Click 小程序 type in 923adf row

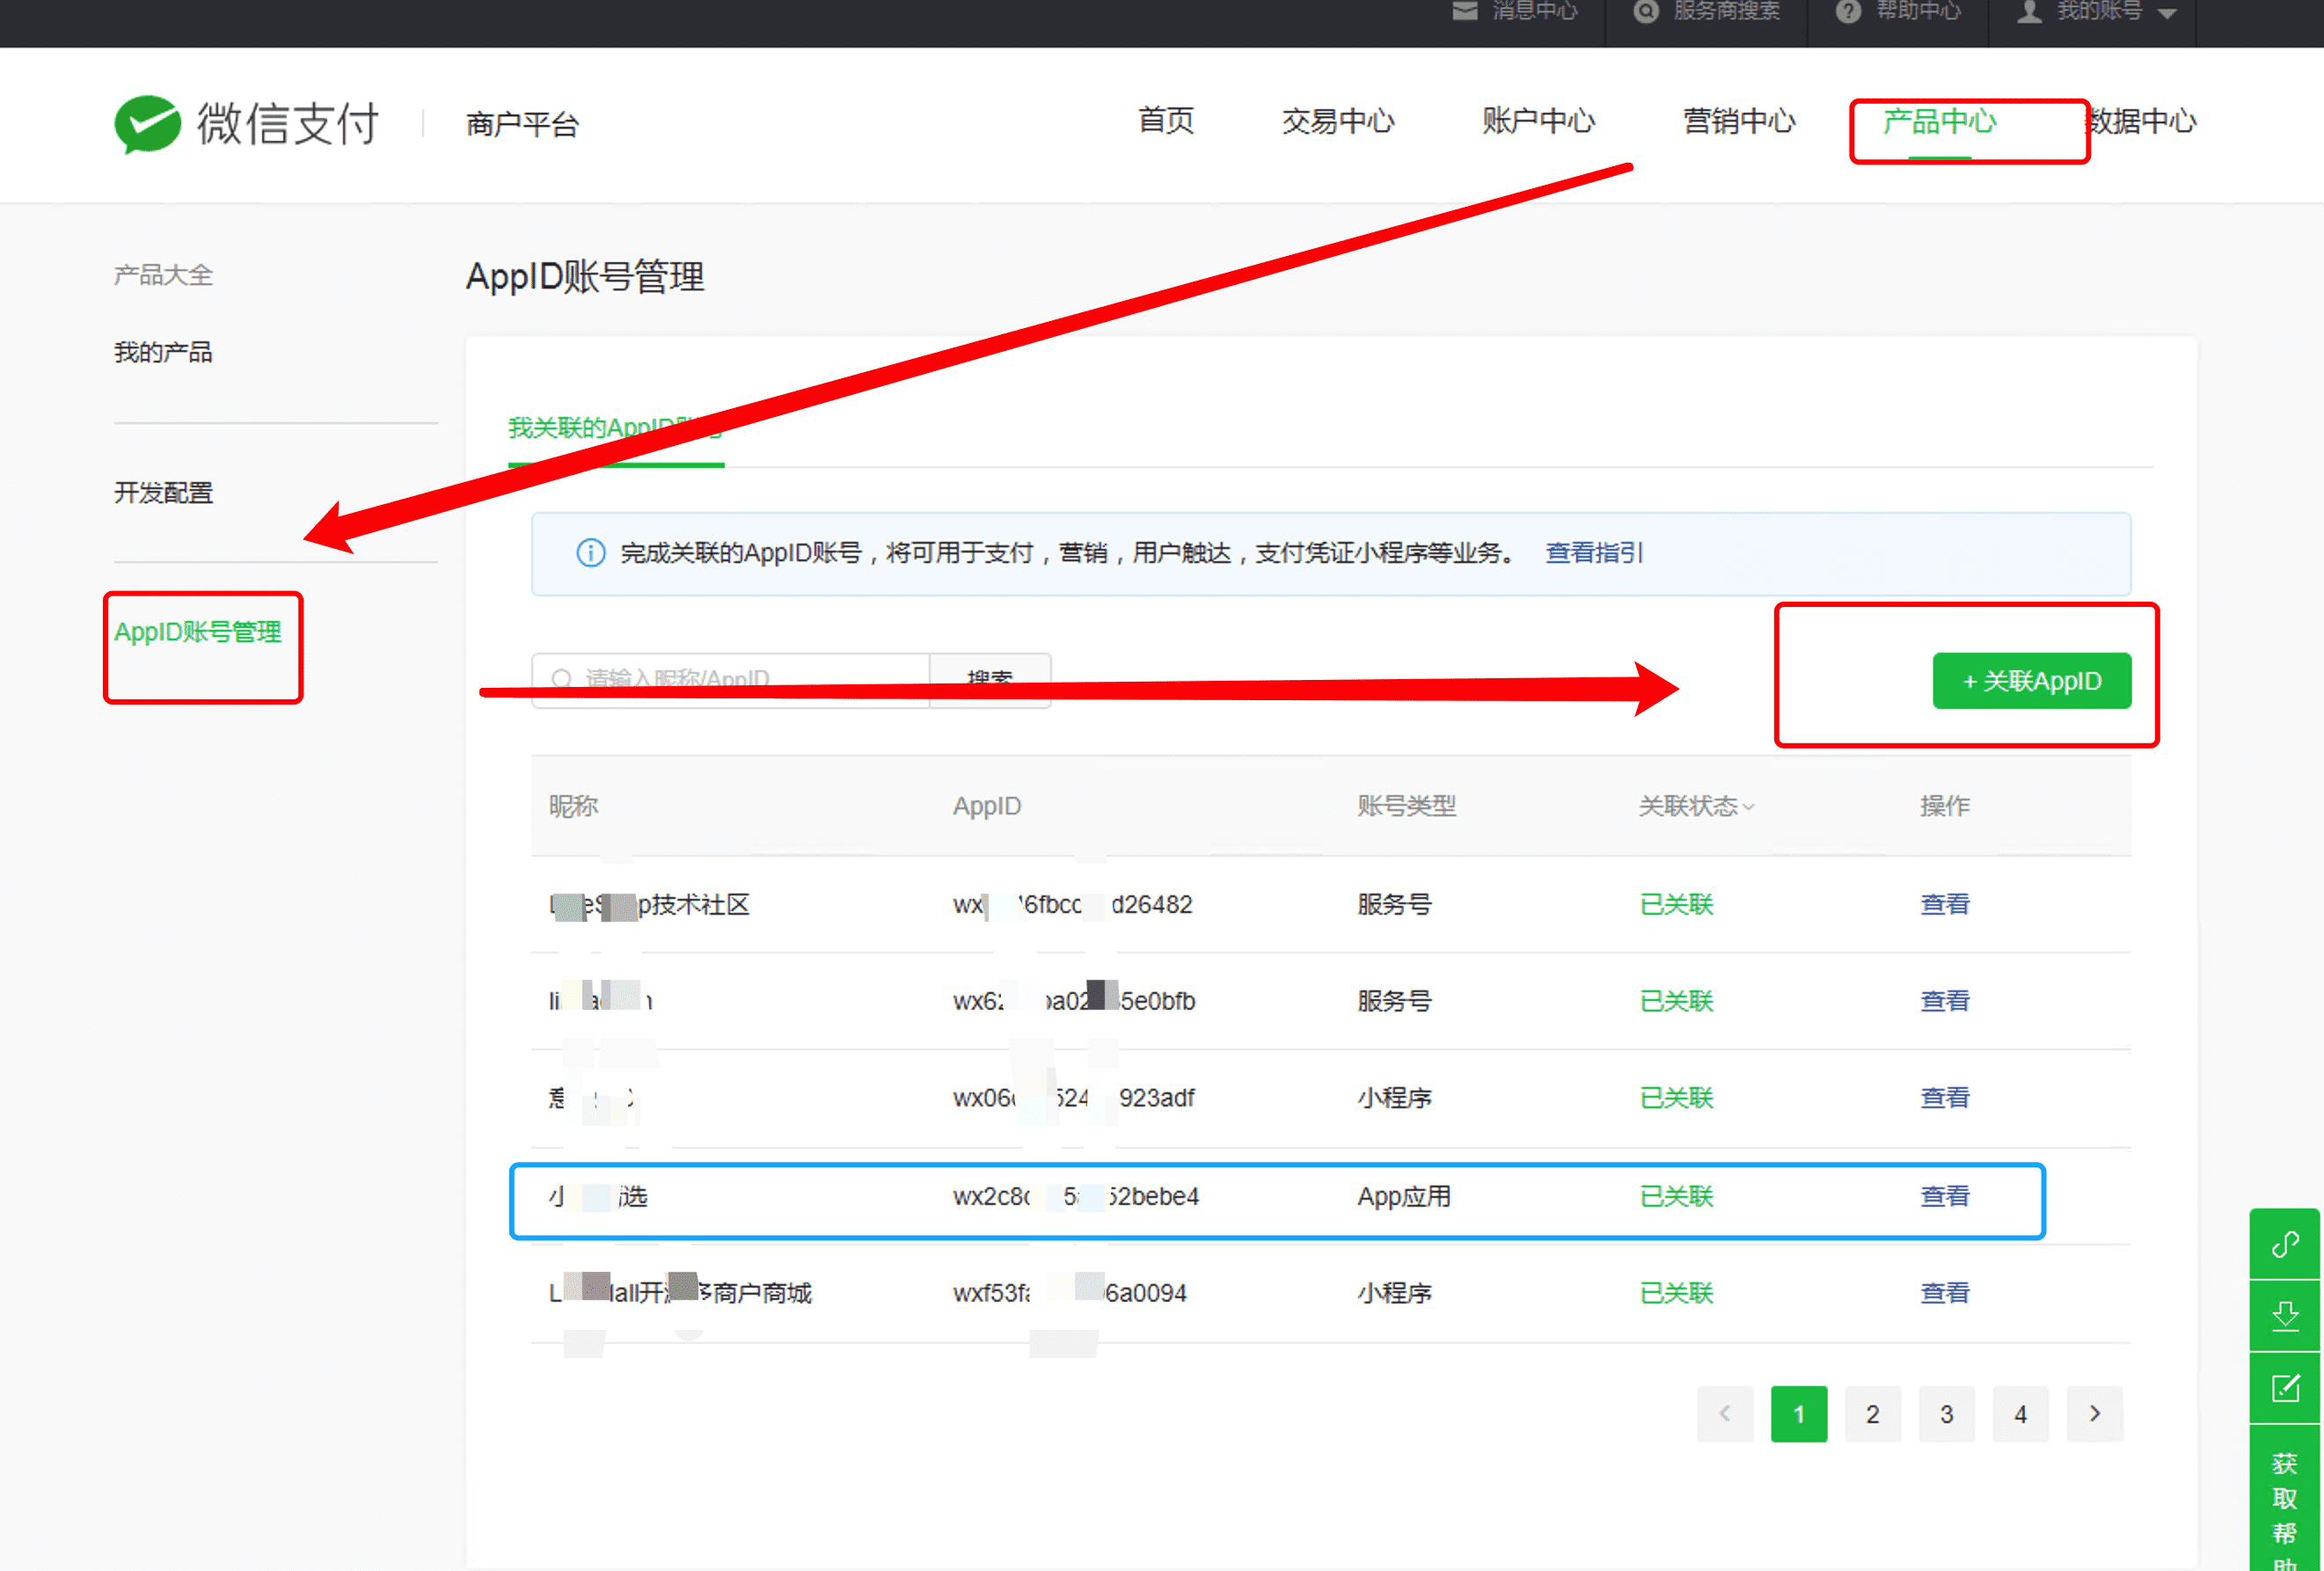pos(1394,1098)
